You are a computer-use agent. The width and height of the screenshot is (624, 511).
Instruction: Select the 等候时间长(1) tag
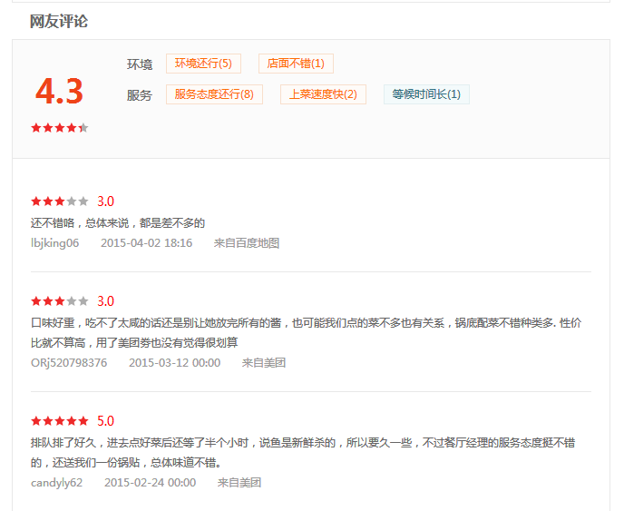tap(426, 94)
